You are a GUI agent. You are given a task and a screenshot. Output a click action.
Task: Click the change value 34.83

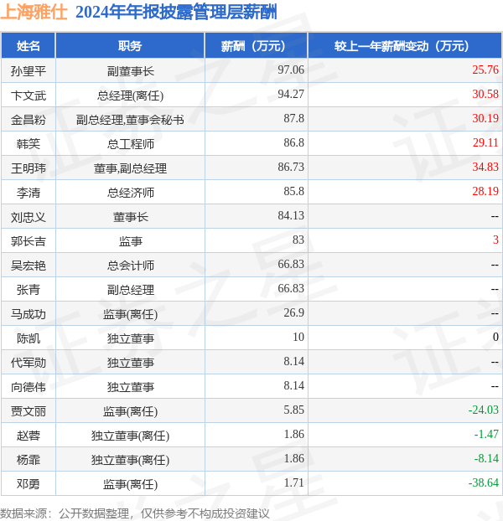(485, 167)
